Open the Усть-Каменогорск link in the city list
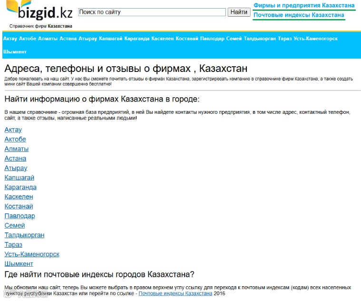 [x=32, y=254]
